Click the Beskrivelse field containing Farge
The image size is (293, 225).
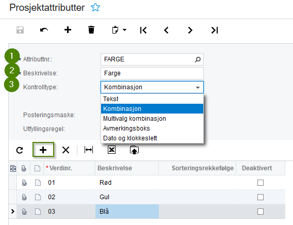tap(152, 73)
